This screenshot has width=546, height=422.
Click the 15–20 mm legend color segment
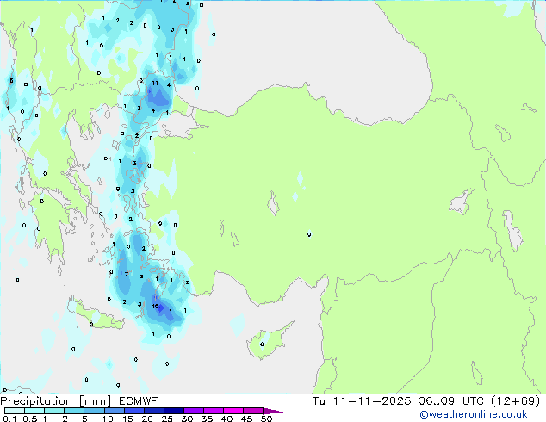click(134, 411)
